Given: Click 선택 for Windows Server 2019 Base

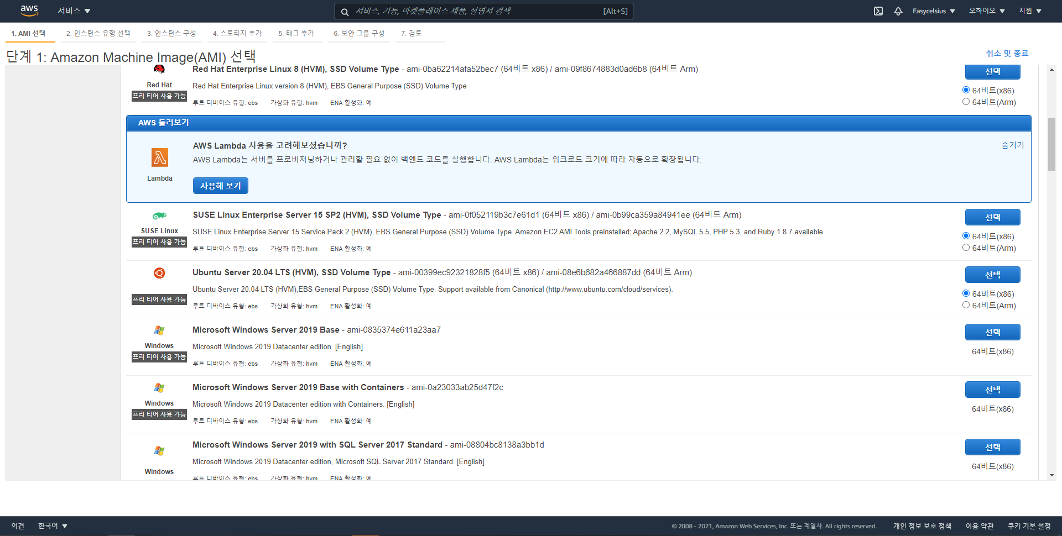Looking at the screenshot, I should pos(992,332).
